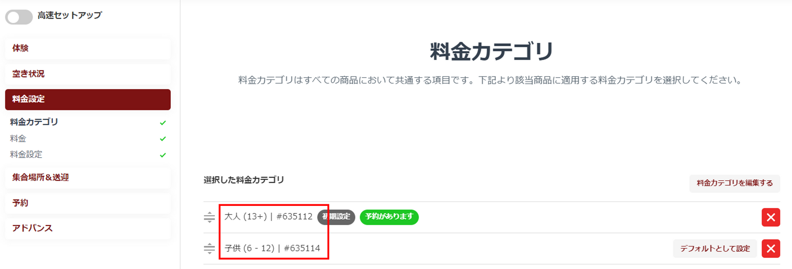The width and height of the screenshot is (792, 269).
Task: Expand the アドバンス section
Action: [x=87, y=228]
